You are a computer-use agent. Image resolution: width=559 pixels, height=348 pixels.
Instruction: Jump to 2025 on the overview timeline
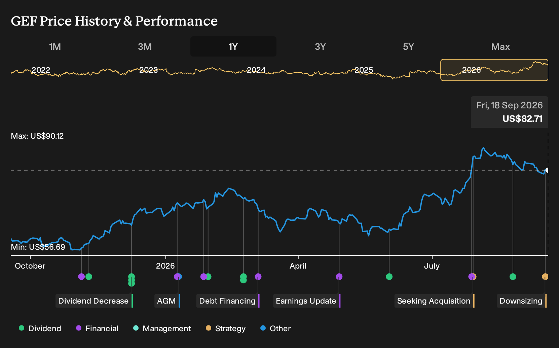point(364,70)
